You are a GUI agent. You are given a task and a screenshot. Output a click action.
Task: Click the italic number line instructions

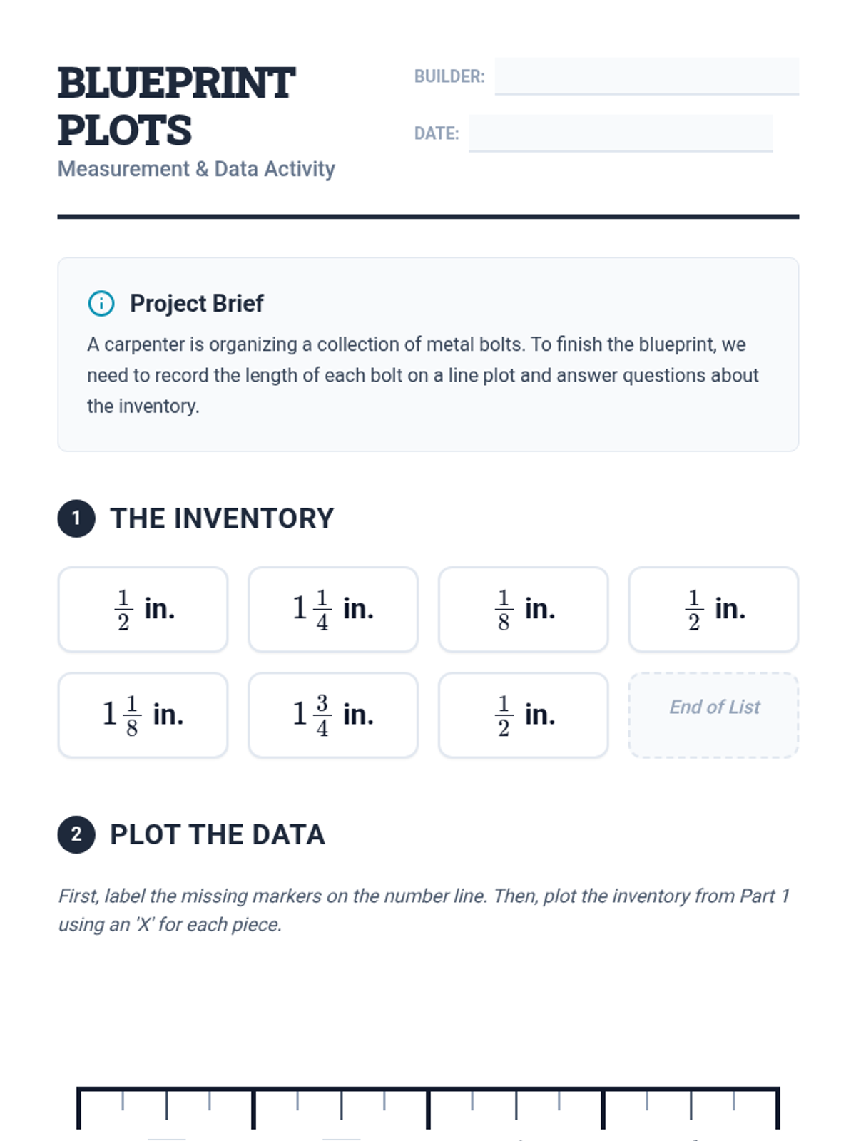pos(424,910)
